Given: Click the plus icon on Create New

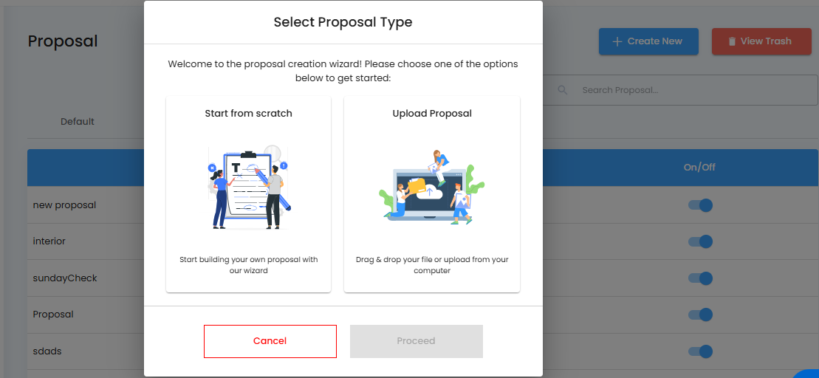Looking at the screenshot, I should 617,41.
